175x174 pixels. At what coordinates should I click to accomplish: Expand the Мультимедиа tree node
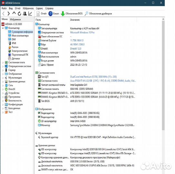pyautogui.click(x=3, y=78)
